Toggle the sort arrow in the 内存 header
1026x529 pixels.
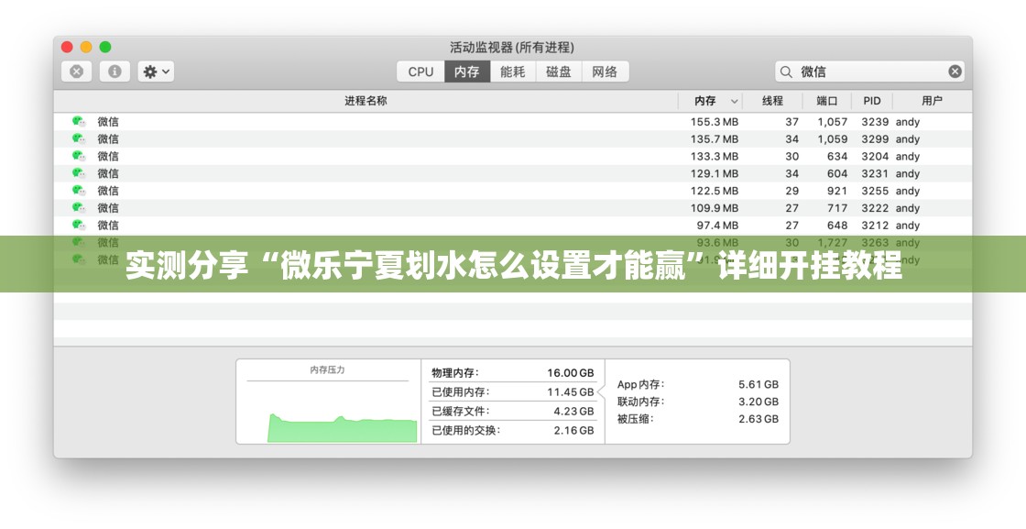point(734,102)
